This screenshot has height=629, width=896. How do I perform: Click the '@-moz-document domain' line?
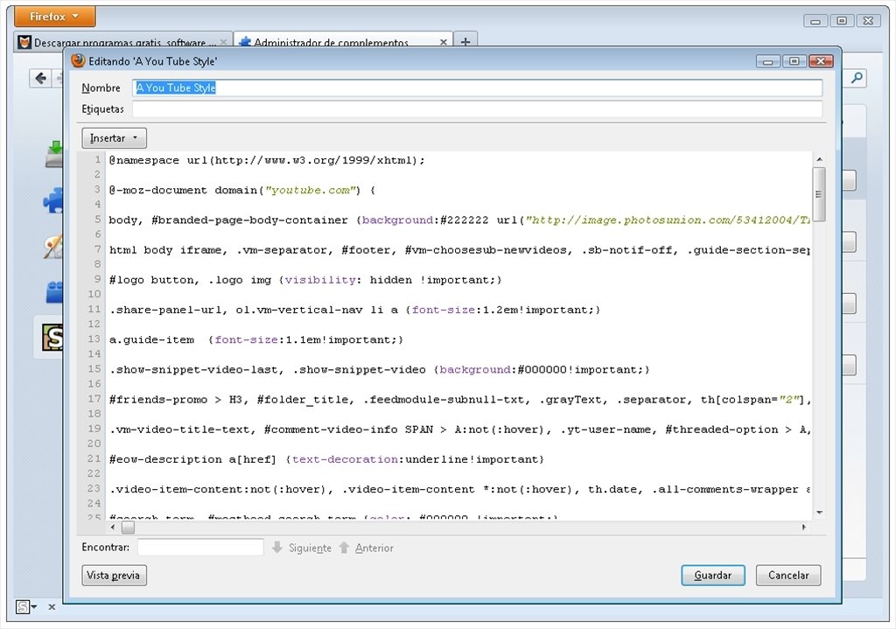coord(242,190)
